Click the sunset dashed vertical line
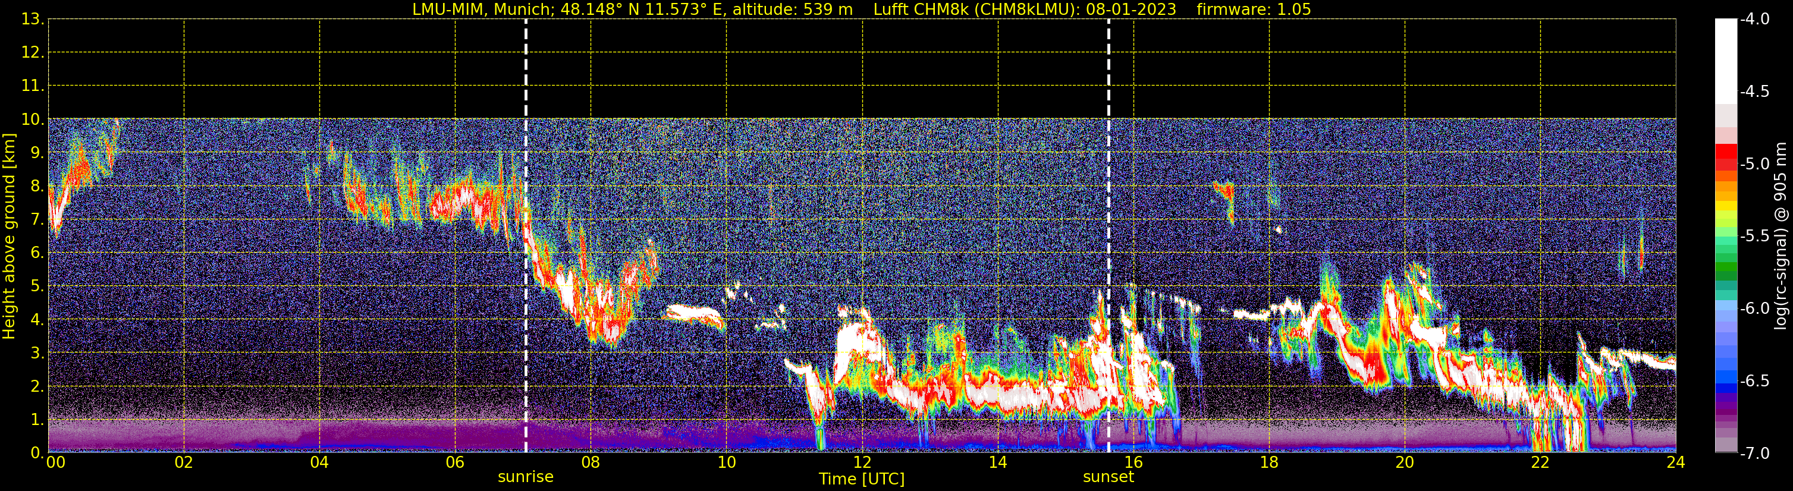This screenshot has height=491, width=1793. pyautogui.click(x=1109, y=236)
